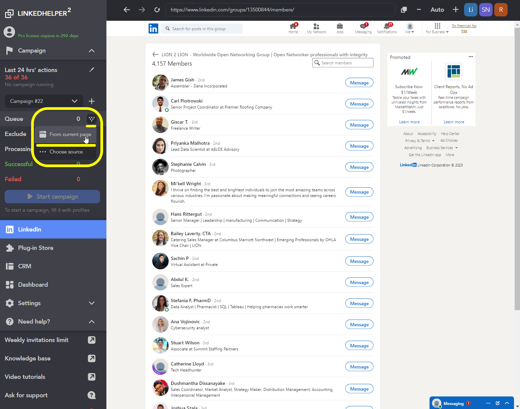This screenshot has width=520, height=409.
Task: Click the "Try Premium for free" link
Action: (x=464, y=28)
